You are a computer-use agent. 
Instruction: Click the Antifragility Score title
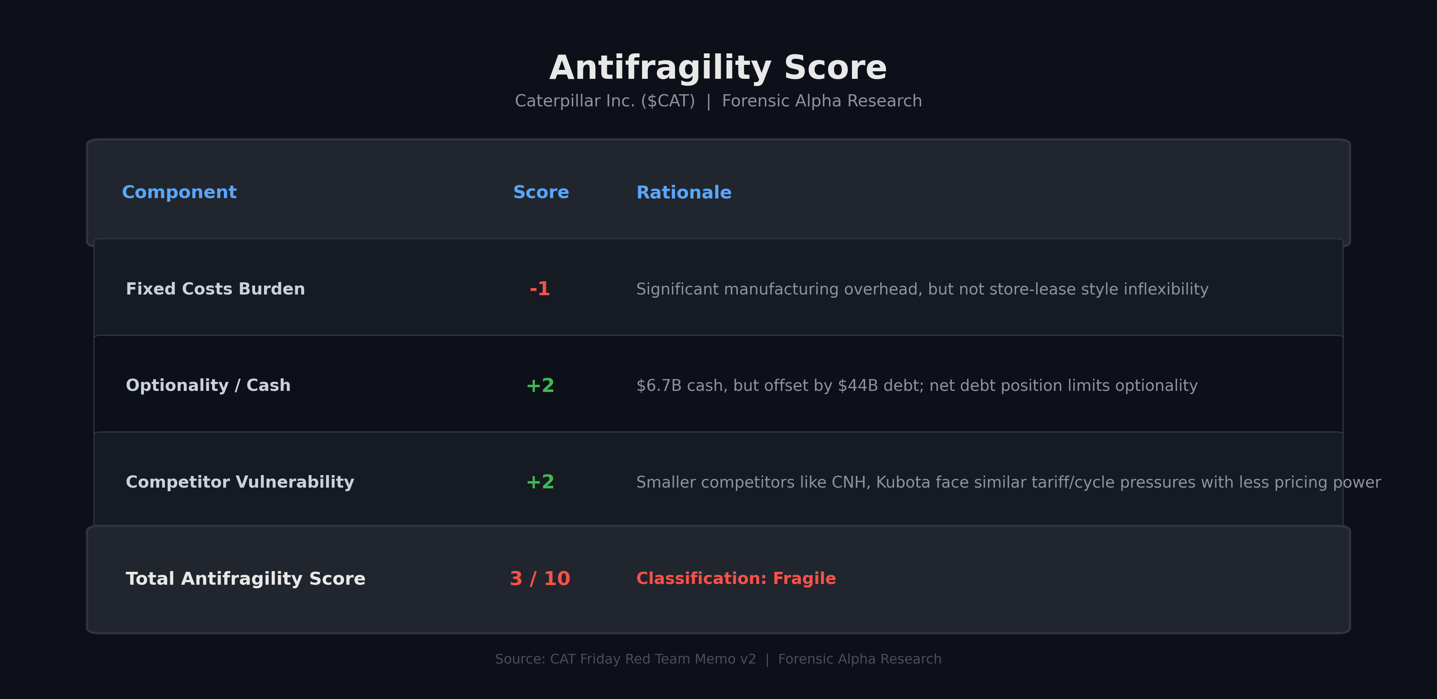718,68
